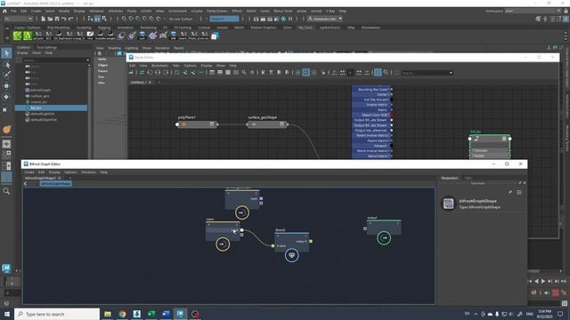Toggle the single-pane layout button in toolbox
The width and height of the screenshot is (570, 320).
[x=6, y=144]
